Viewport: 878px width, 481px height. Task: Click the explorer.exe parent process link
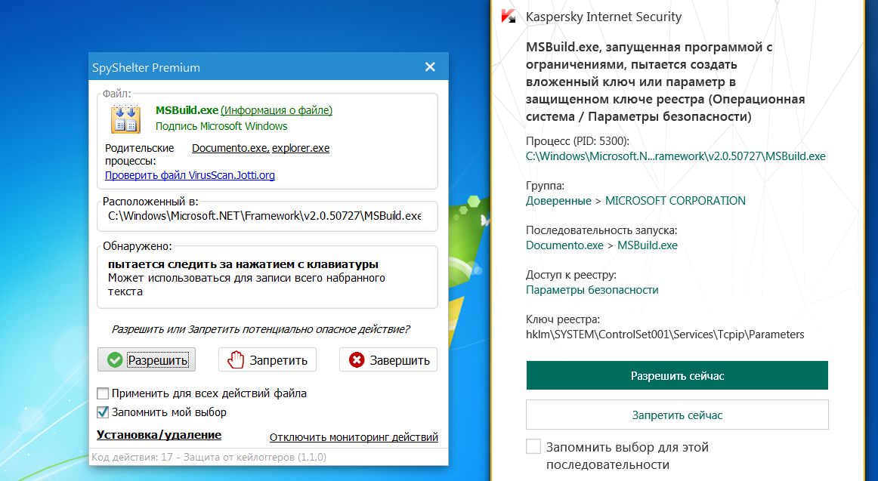coord(301,148)
